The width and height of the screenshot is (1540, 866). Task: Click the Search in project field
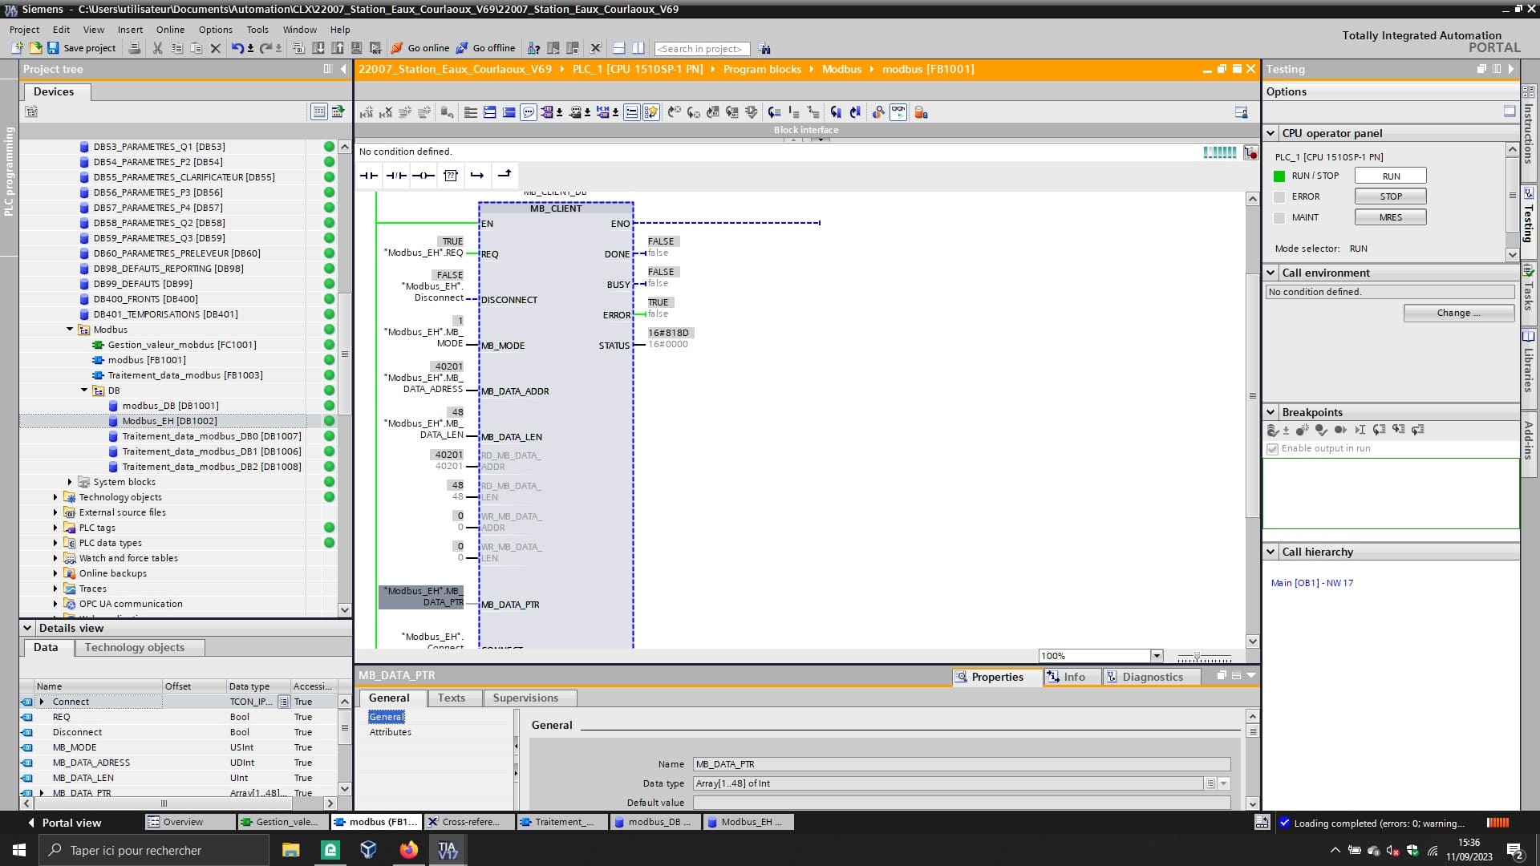pos(702,49)
